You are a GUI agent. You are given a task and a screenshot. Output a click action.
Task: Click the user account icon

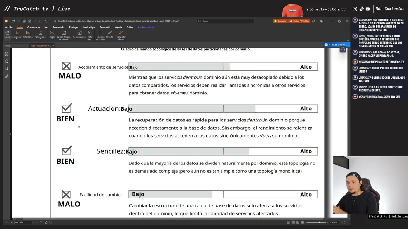click(322, 21)
